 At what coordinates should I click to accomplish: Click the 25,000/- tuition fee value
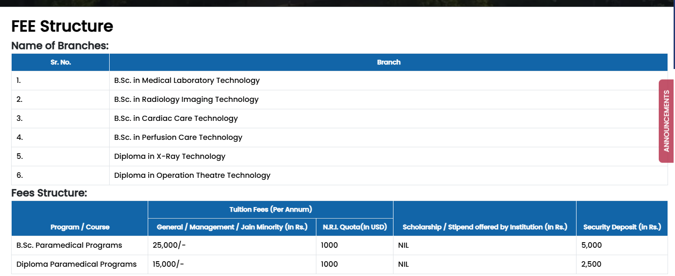pyautogui.click(x=168, y=245)
